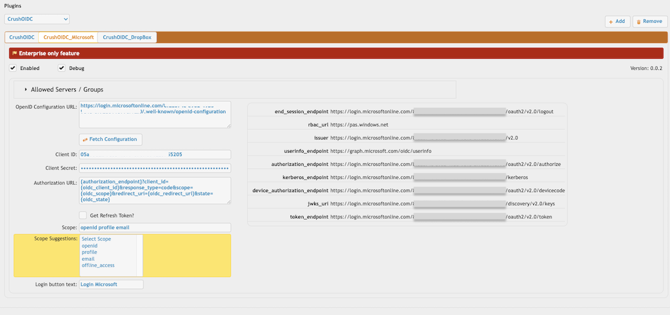Open the CrushOIDC plugins dropdown
This screenshot has width=670, height=315.
coord(37,19)
